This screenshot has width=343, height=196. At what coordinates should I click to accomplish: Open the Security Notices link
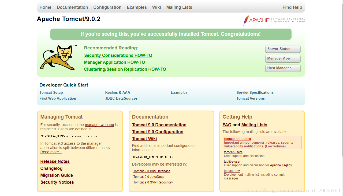tap(57, 182)
